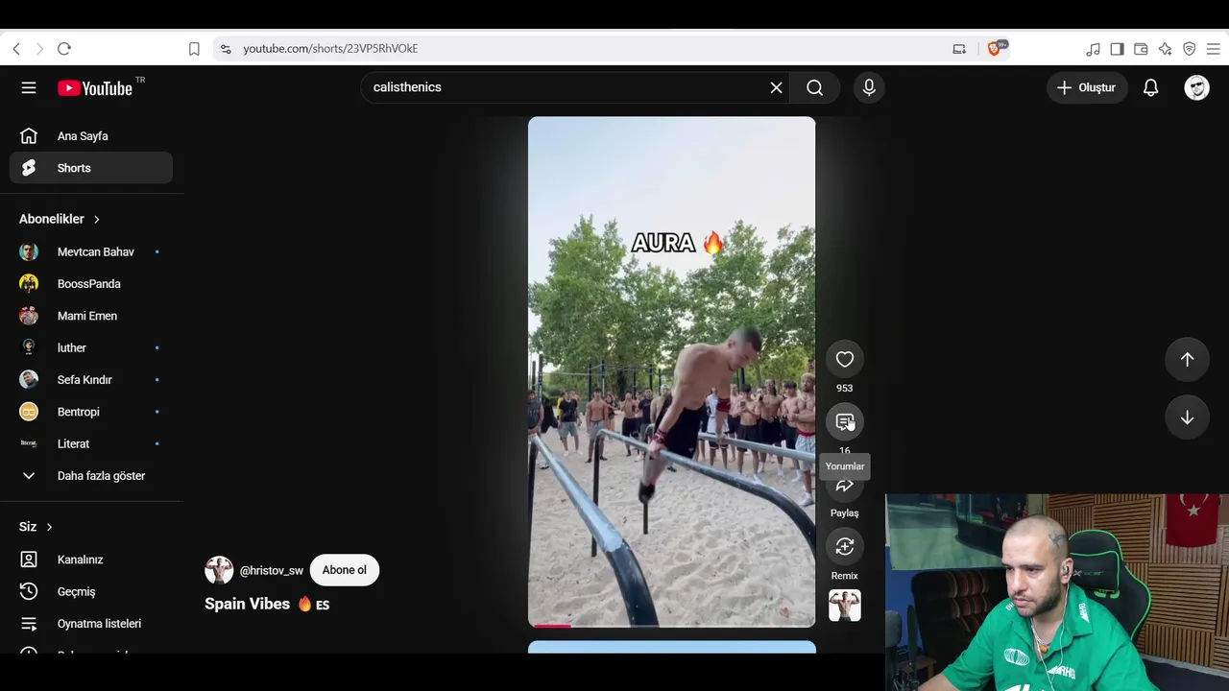Open the notifications bell
This screenshot has width=1229, height=691.
pyautogui.click(x=1151, y=87)
